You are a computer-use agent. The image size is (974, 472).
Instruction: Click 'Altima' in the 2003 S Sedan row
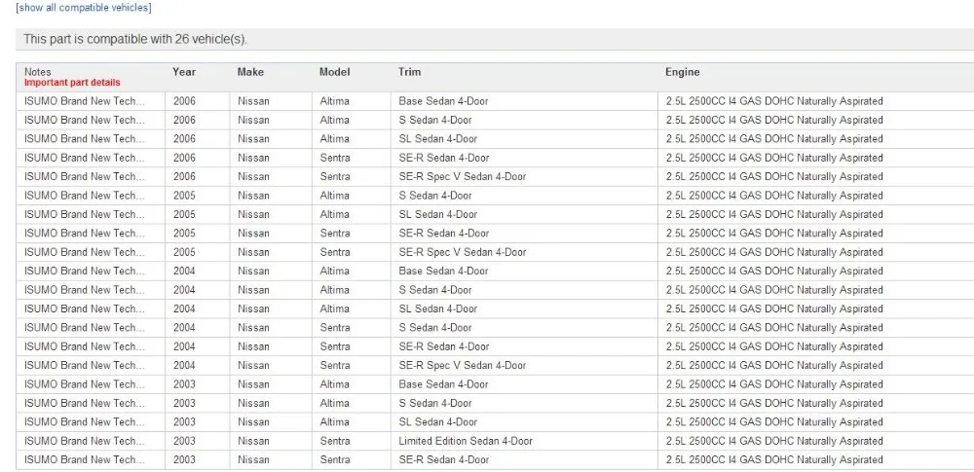tap(334, 403)
